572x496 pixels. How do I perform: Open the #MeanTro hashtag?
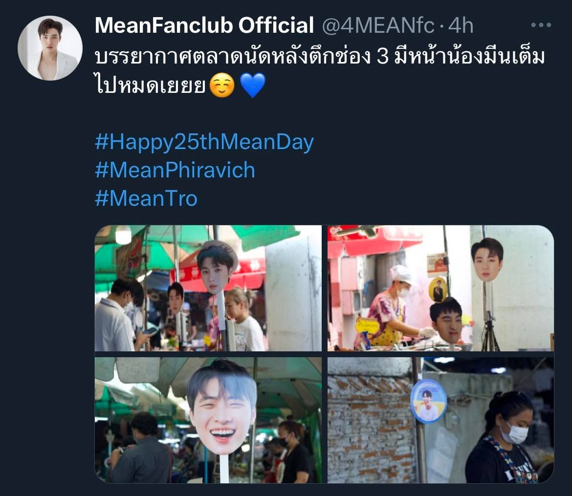click(146, 198)
